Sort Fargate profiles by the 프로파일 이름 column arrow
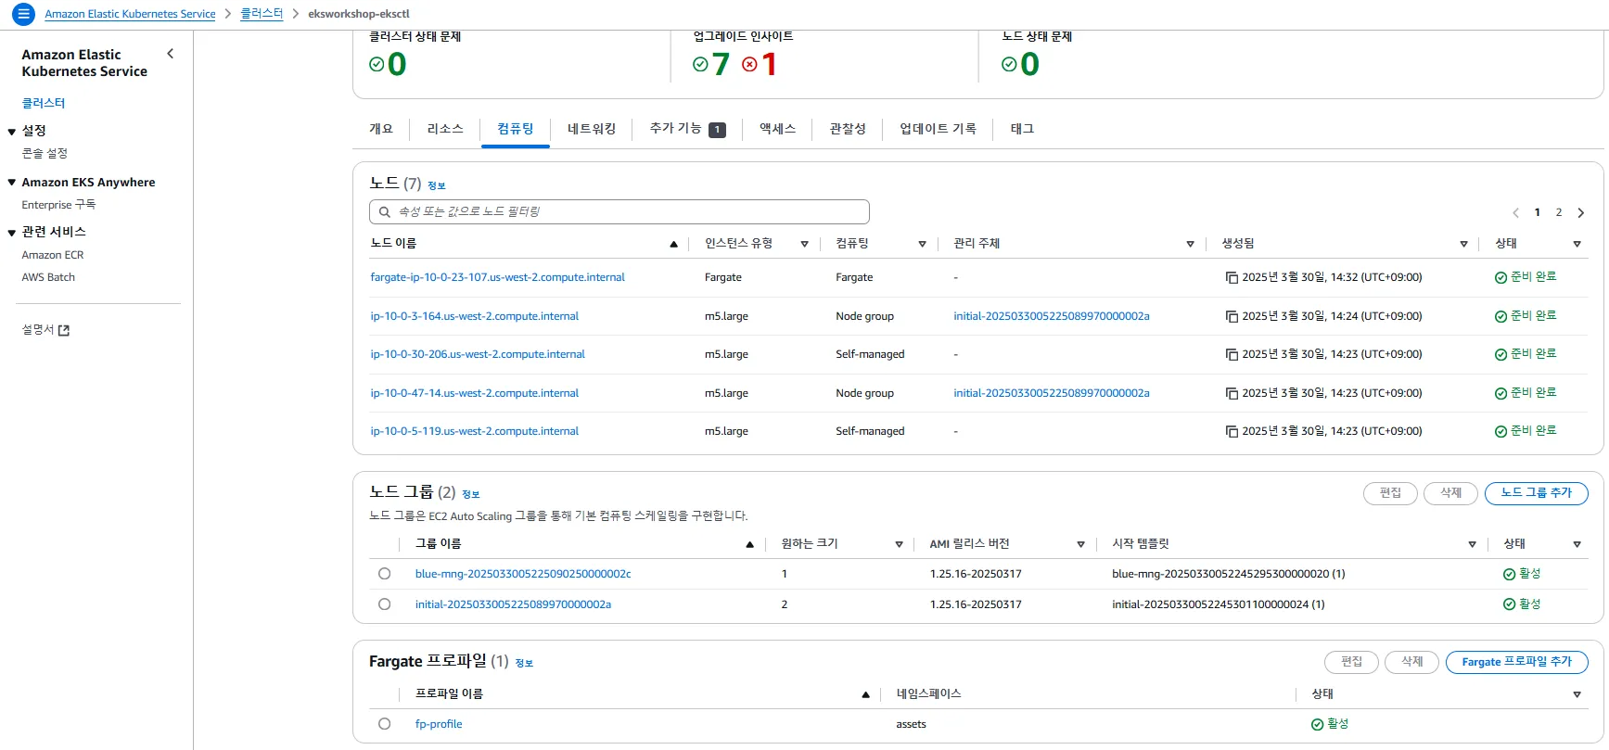1609x750 pixels. pyautogui.click(x=865, y=694)
